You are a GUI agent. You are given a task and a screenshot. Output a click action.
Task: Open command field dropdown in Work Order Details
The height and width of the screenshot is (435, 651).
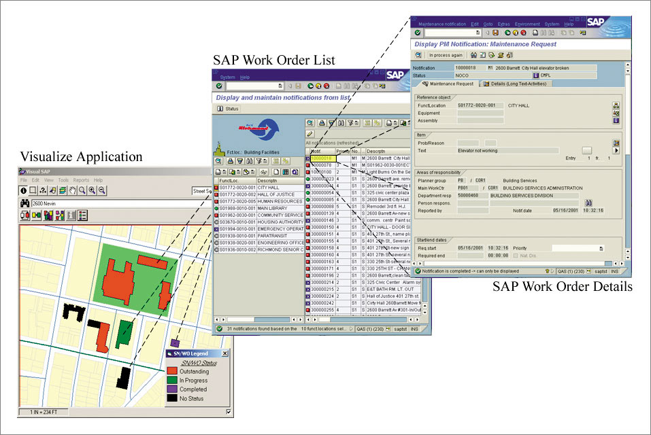pos(478,33)
